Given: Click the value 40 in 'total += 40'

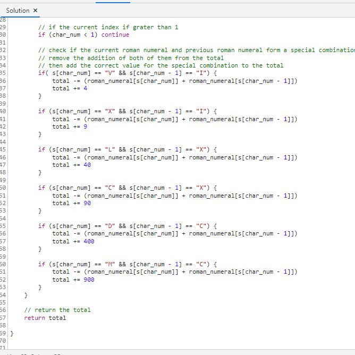Looking at the screenshot, I should click(x=87, y=165).
